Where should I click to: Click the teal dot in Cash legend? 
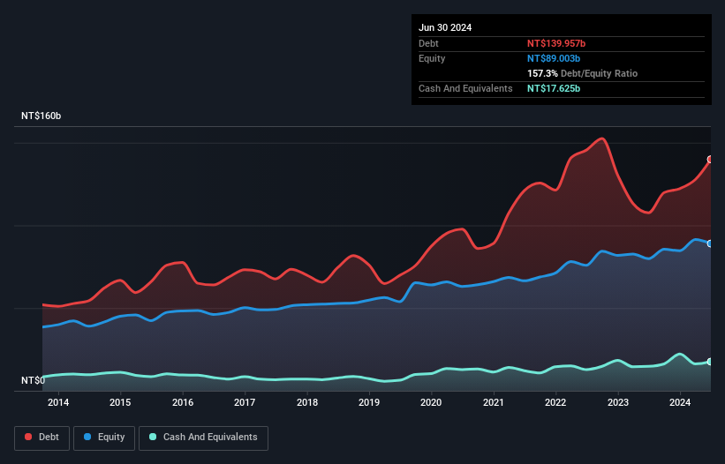(153, 437)
